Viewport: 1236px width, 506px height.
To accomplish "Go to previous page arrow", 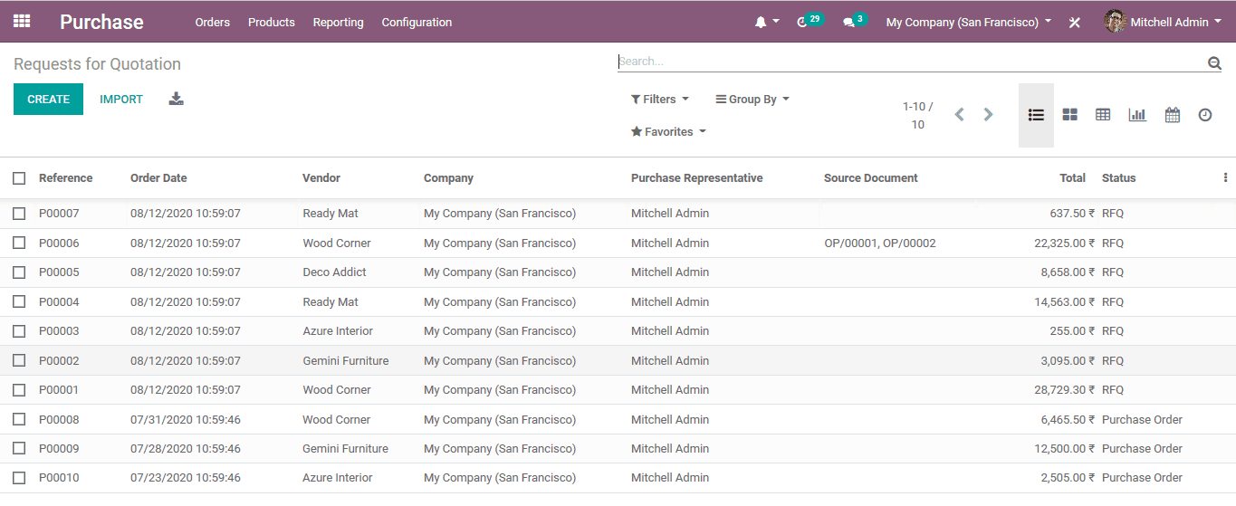I will coord(960,114).
